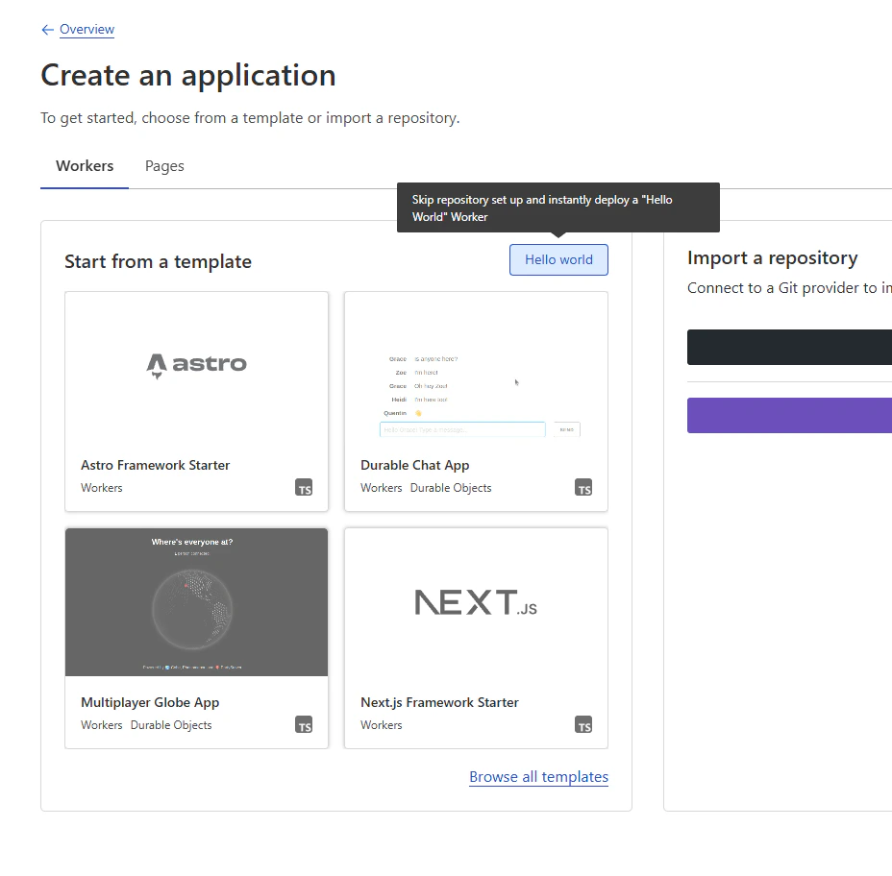Click the NEXT.js logo image
This screenshot has height=876, width=892.
[476, 602]
